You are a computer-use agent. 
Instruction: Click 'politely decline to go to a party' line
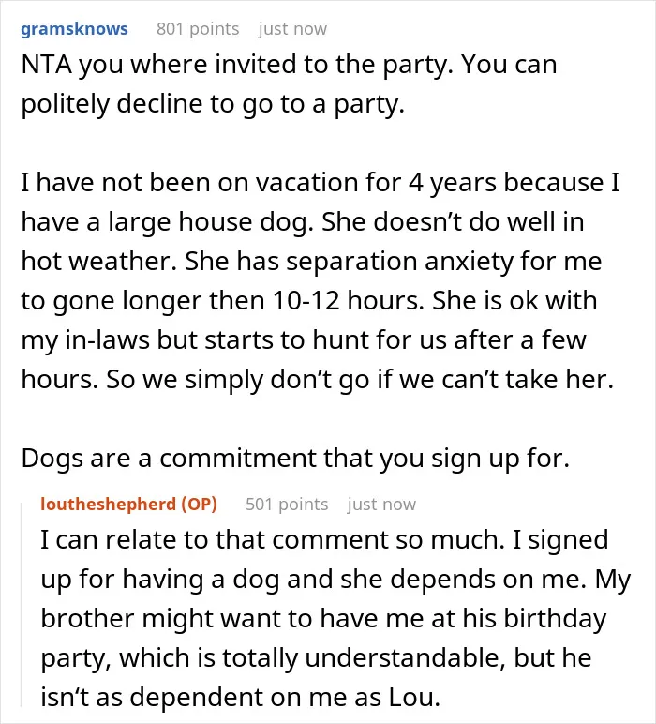(213, 104)
